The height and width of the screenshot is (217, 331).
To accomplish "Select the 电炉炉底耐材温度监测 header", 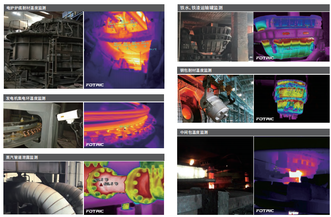I will coord(26,8).
